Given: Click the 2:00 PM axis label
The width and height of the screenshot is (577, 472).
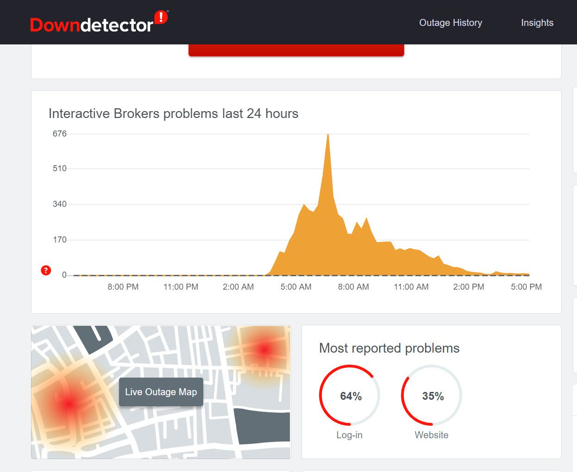Looking at the screenshot, I should coord(469,287).
